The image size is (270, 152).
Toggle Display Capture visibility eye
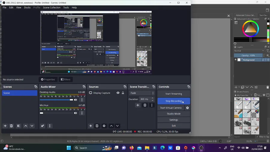(118, 93)
